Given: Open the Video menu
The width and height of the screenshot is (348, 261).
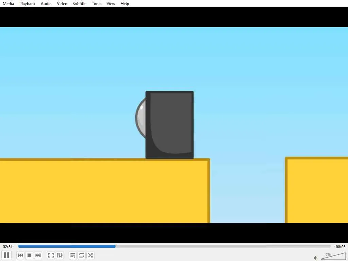Looking at the screenshot, I should point(62,3).
